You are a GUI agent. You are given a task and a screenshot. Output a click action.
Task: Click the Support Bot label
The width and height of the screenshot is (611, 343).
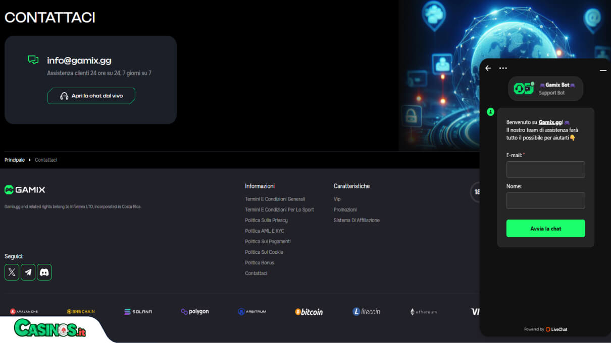coord(551,93)
